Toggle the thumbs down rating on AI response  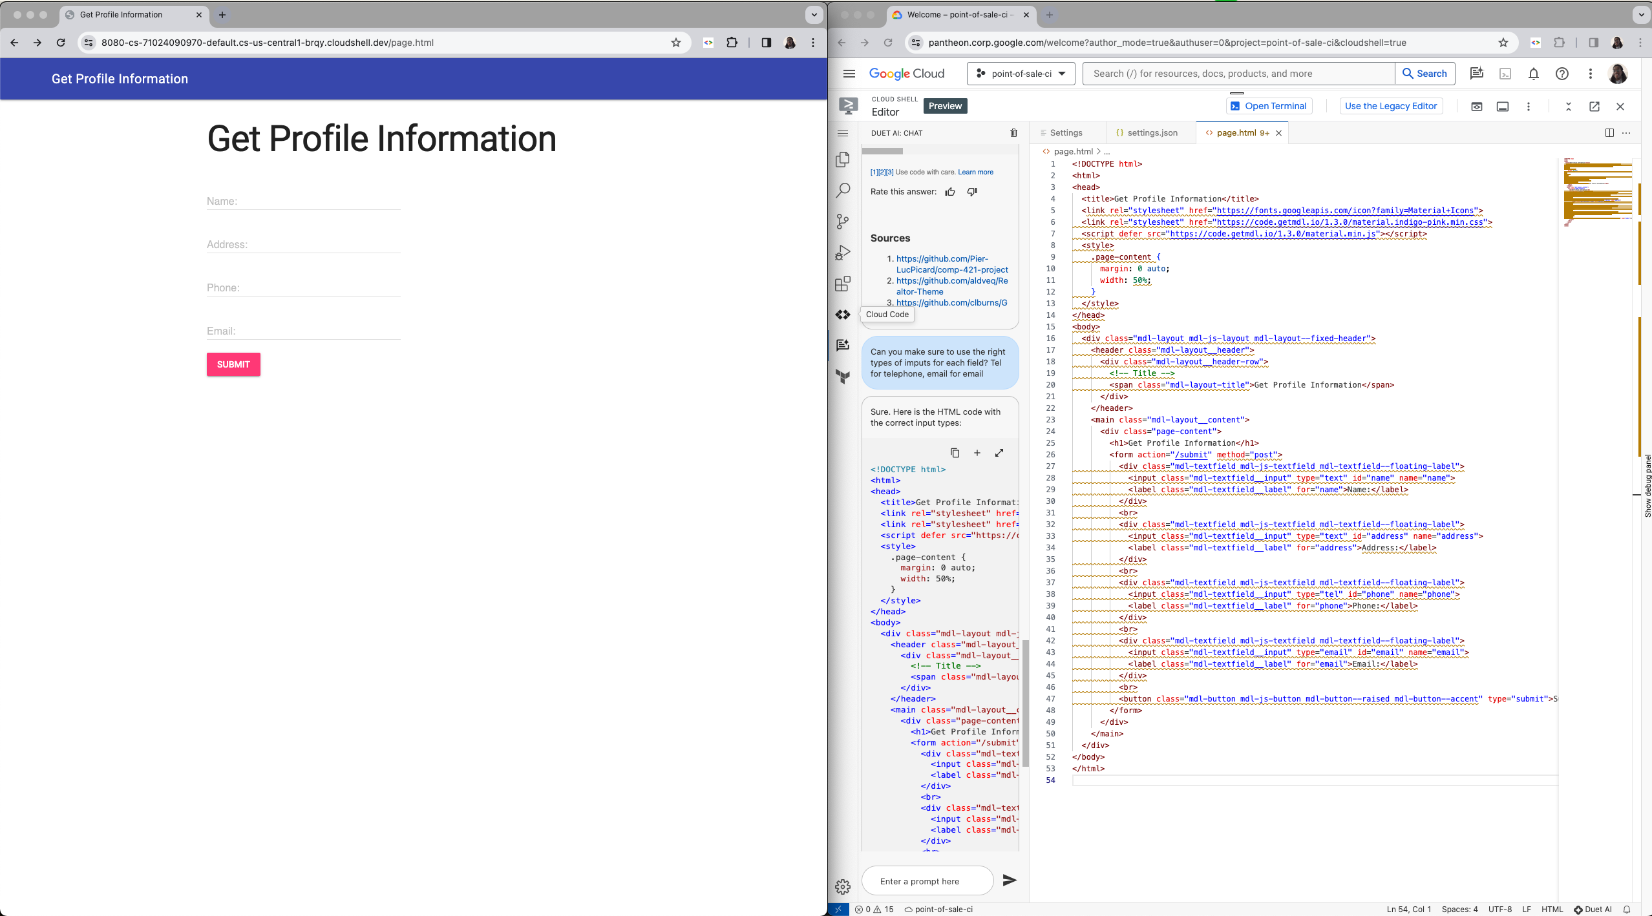(970, 191)
